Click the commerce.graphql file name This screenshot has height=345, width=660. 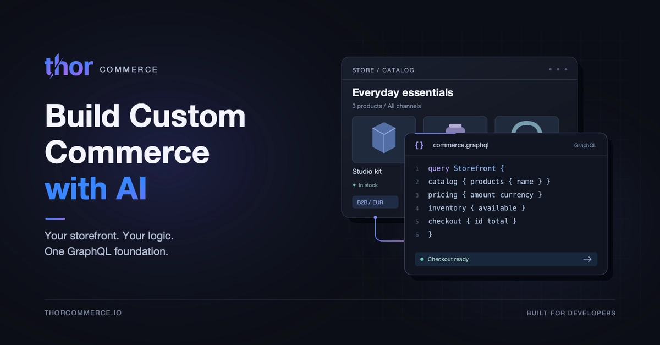(x=460, y=145)
